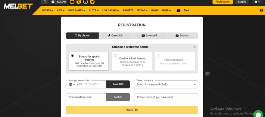Expand the MORE menu
This screenshot has height=117, width=265.
[167, 10]
